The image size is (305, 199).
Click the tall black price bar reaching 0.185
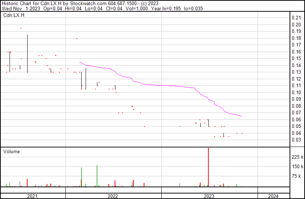tap(28, 54)
